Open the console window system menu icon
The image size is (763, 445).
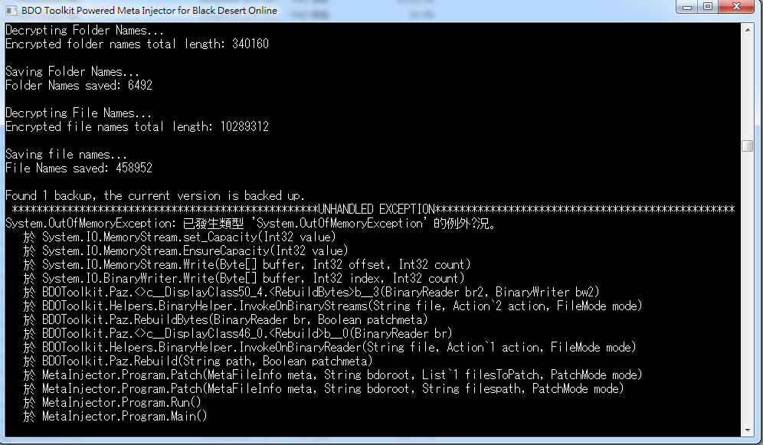(11, 11)
